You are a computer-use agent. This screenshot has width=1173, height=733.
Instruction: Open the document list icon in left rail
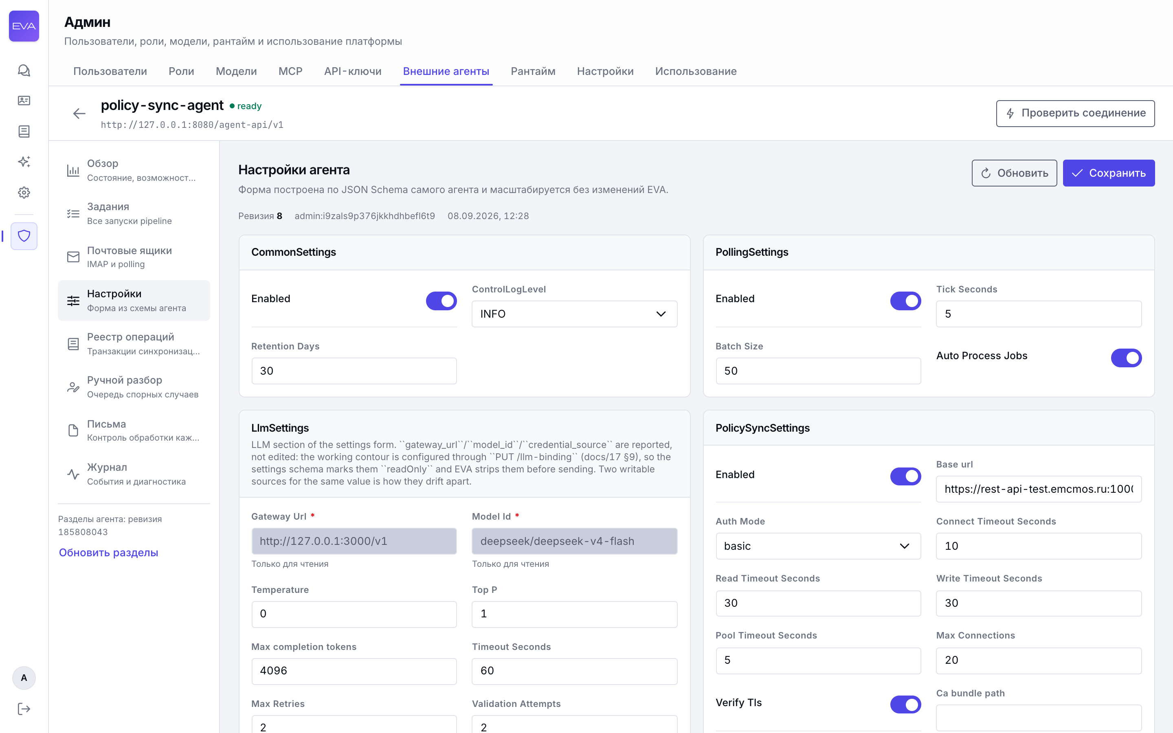[24, 132]
